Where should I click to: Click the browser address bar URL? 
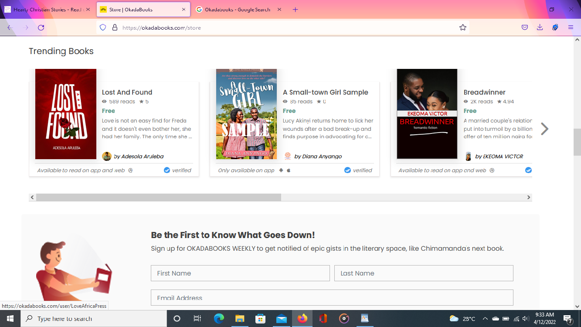[x=162, y=27]
